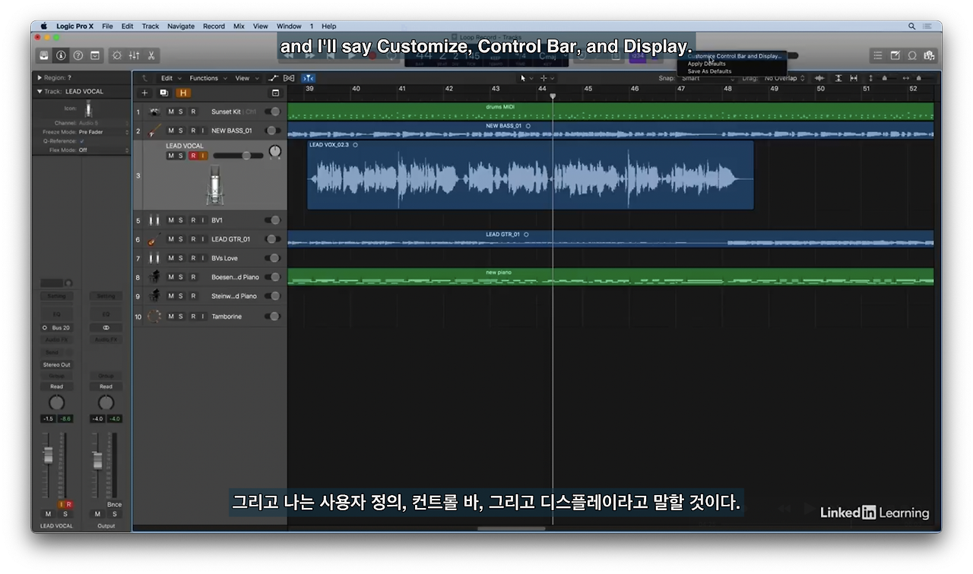Toggle Hide tracks H button
973x574 pixels.
point(182,93)
